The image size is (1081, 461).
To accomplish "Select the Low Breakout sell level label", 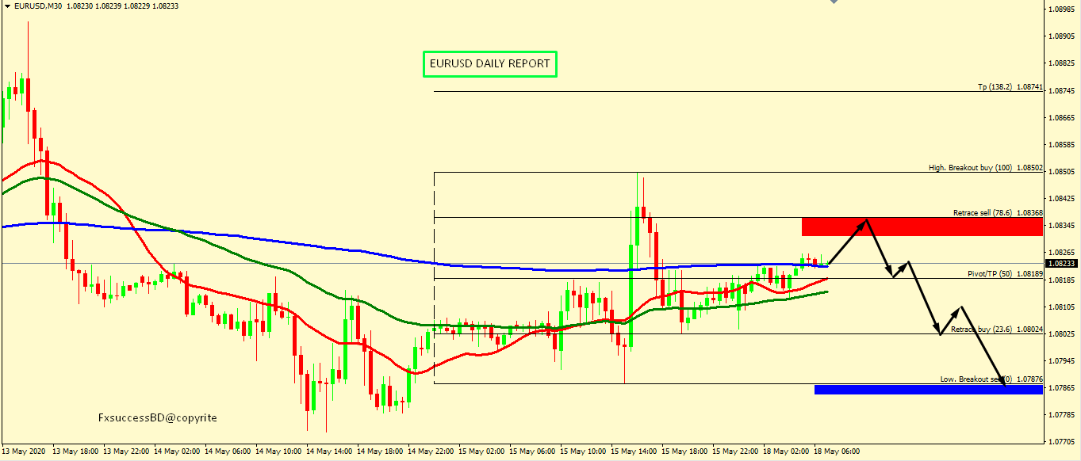I will (991, 379).
